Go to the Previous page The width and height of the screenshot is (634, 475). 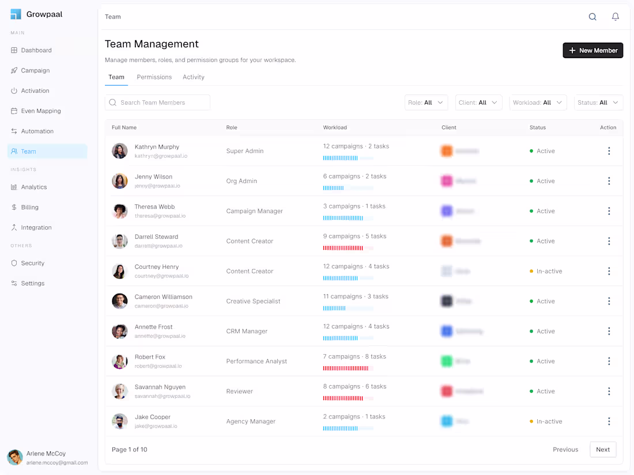(x=565, y=450)
